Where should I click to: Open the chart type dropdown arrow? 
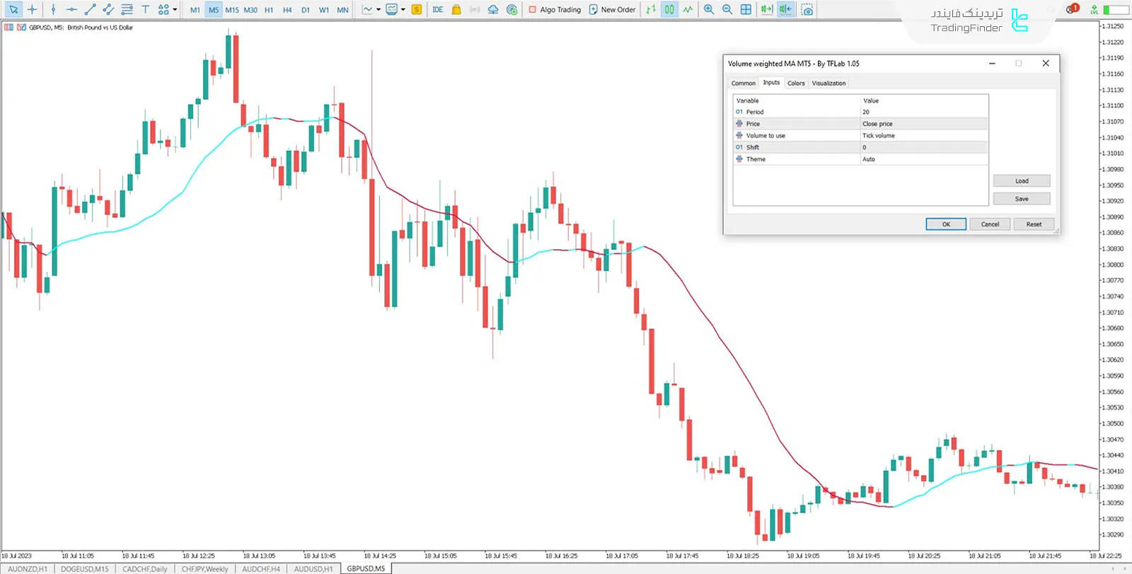tap(379, 9)
